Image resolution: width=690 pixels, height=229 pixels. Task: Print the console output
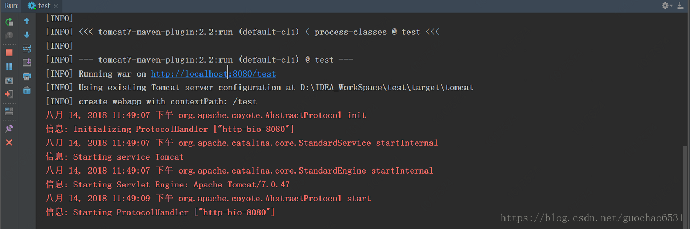(x=27, y=77)
